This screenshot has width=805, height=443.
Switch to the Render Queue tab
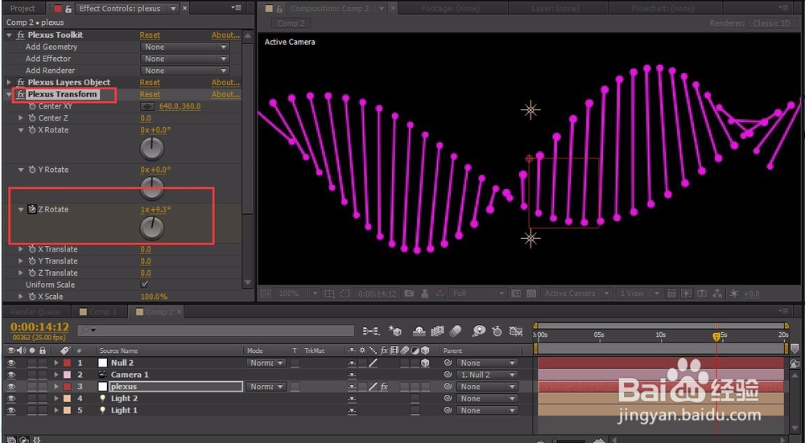click(x=35, y=312)
